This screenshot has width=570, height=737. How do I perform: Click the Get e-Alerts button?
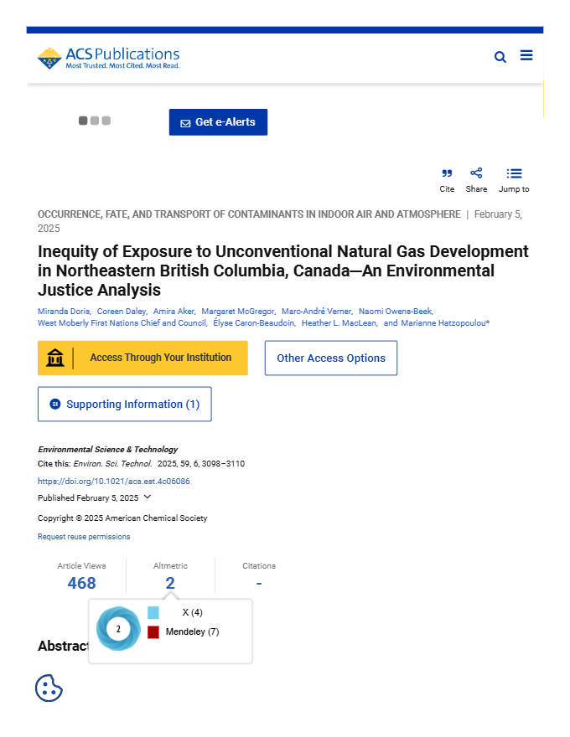point(218,122)
